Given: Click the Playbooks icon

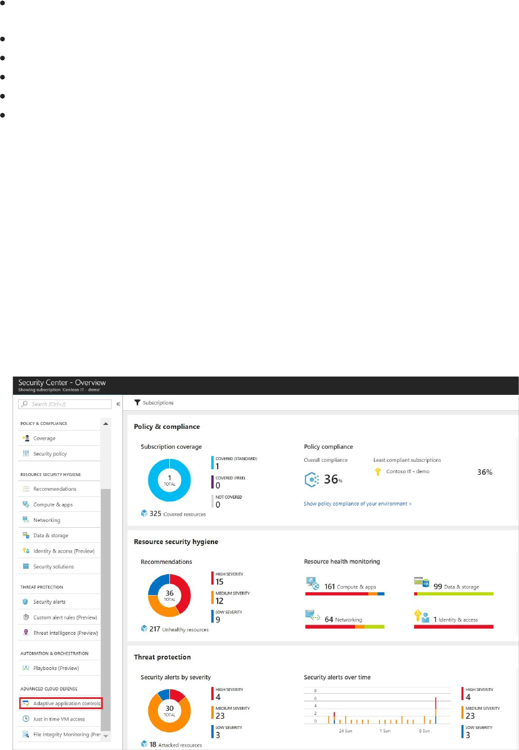Looking at the screenshot, I should tap(25, 668).
